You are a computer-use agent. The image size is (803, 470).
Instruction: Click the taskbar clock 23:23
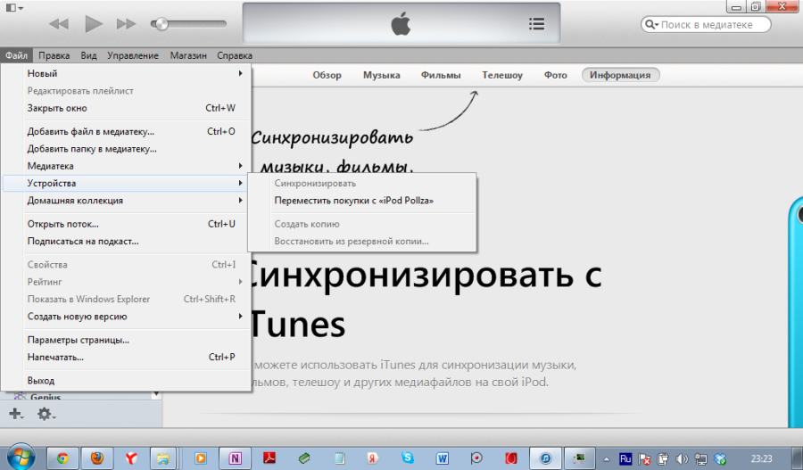pos(762,458)
